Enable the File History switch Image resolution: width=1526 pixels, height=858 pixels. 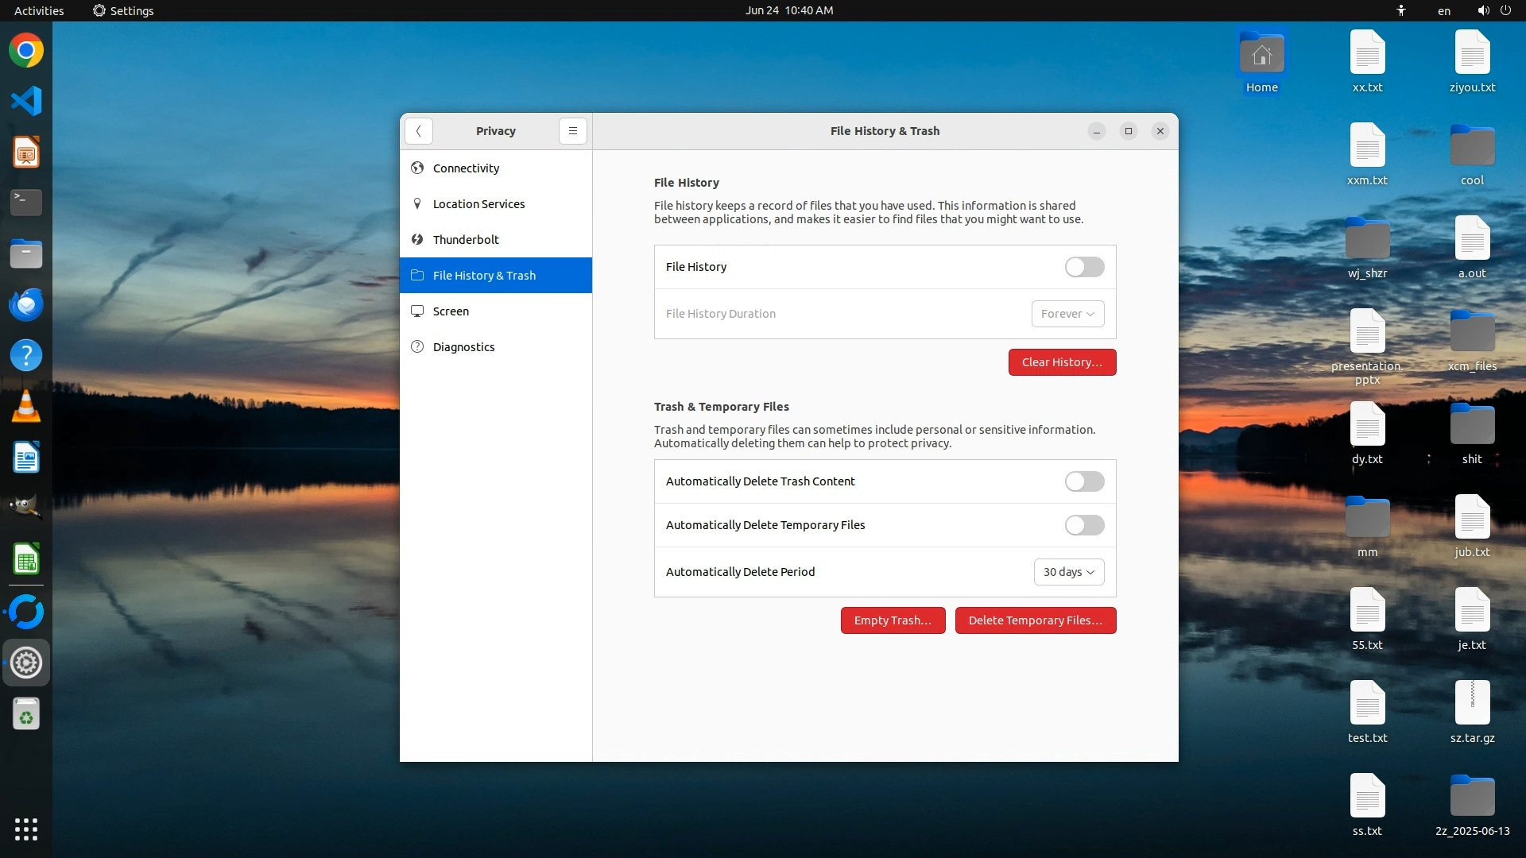tap(1084, 267)
